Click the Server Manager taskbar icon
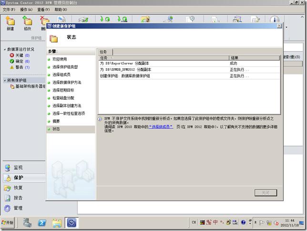307x231 pixels. click(27, 222)
